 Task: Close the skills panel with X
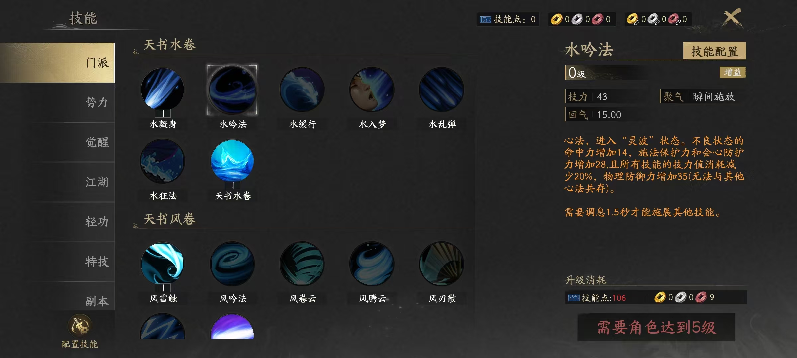pyautogui.click(x=732, y=18)
